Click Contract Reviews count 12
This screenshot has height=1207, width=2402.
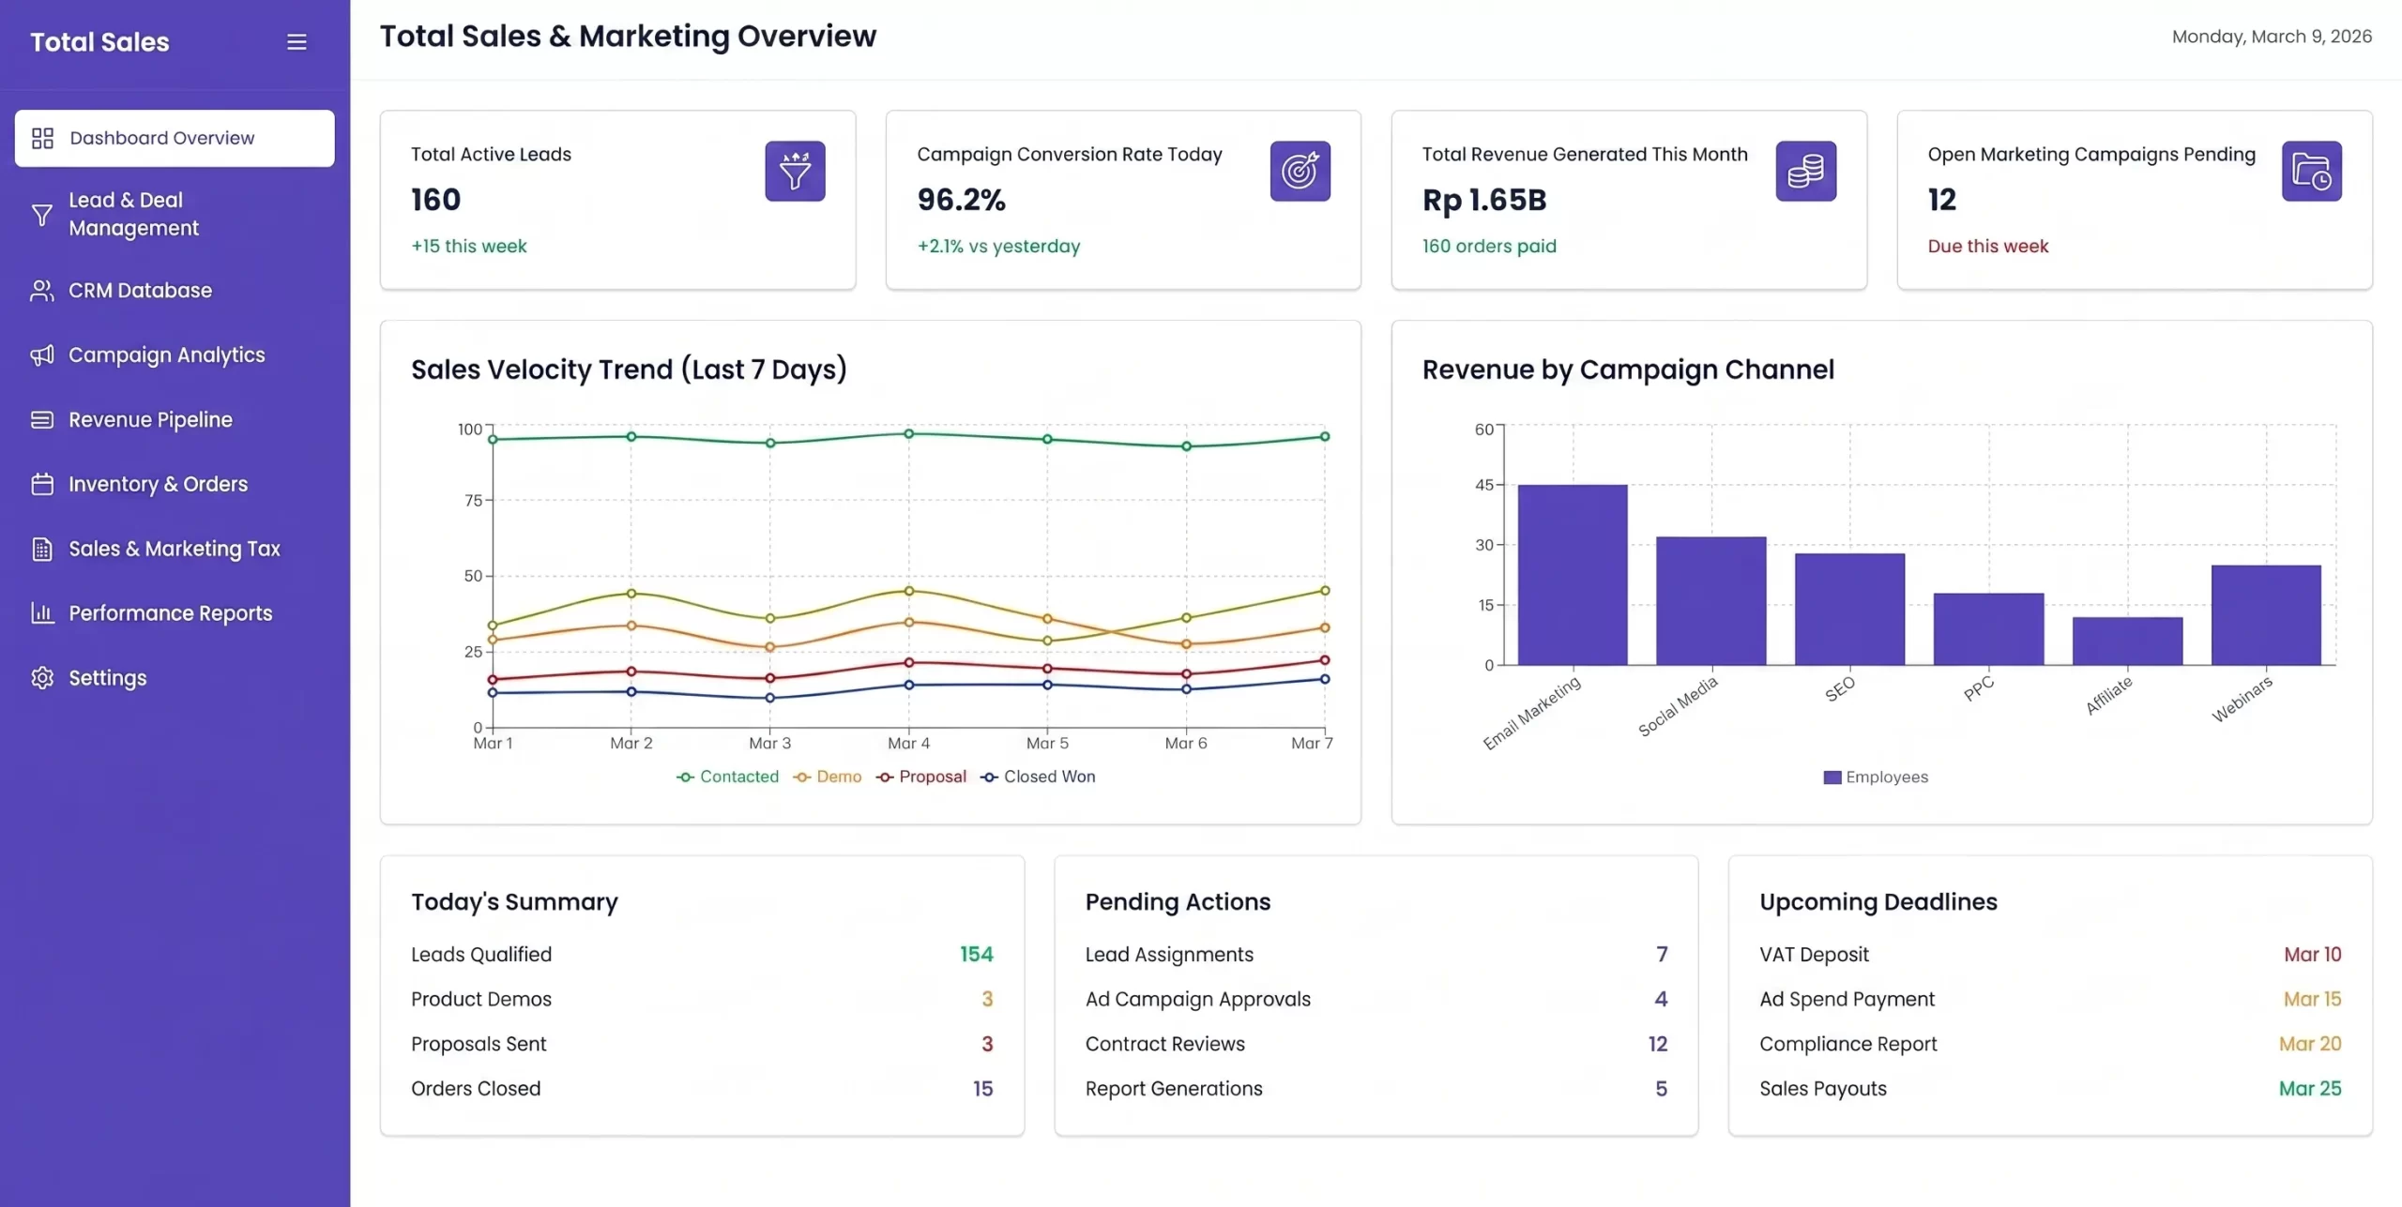coord(1658,1044)
